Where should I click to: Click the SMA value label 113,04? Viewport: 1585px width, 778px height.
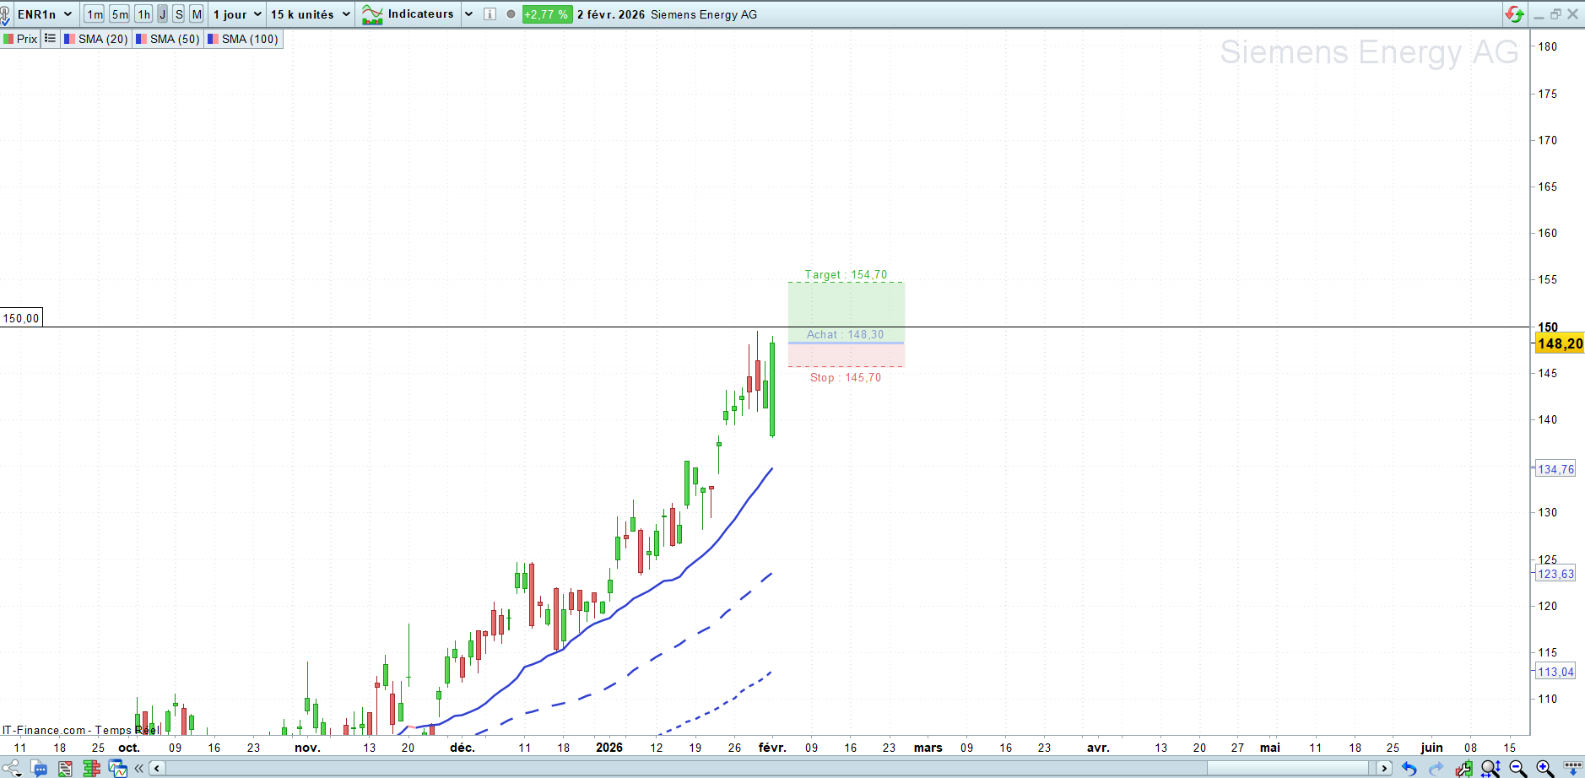[1555, 672]
